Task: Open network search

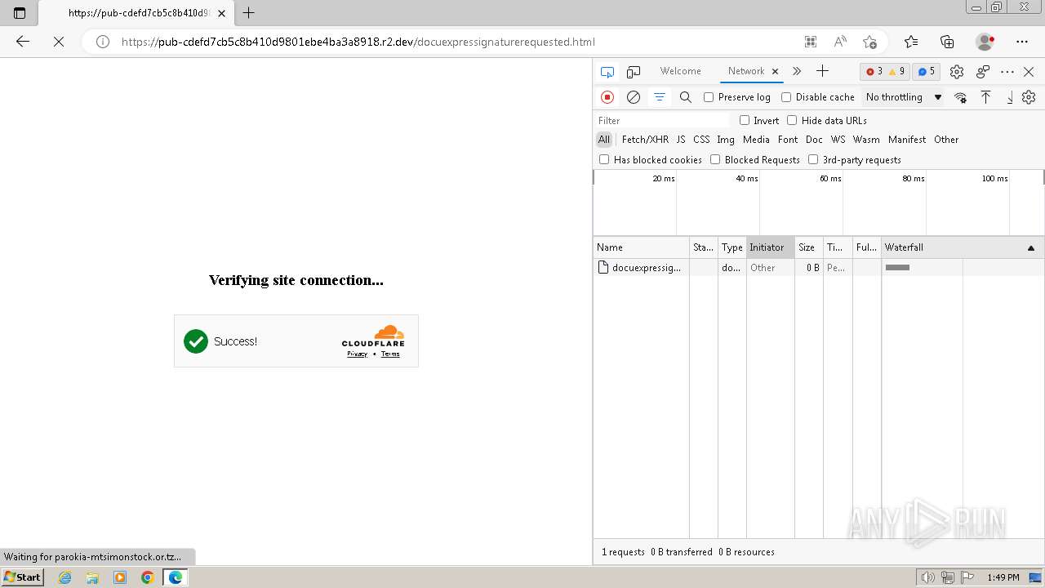Action: click(x=686, y=97)
